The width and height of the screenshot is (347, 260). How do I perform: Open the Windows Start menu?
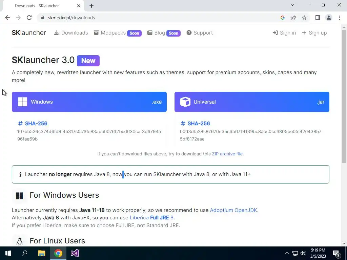(x=8, y=253)
